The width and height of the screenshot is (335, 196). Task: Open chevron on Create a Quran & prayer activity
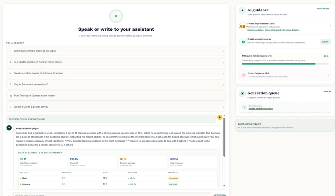224,107
